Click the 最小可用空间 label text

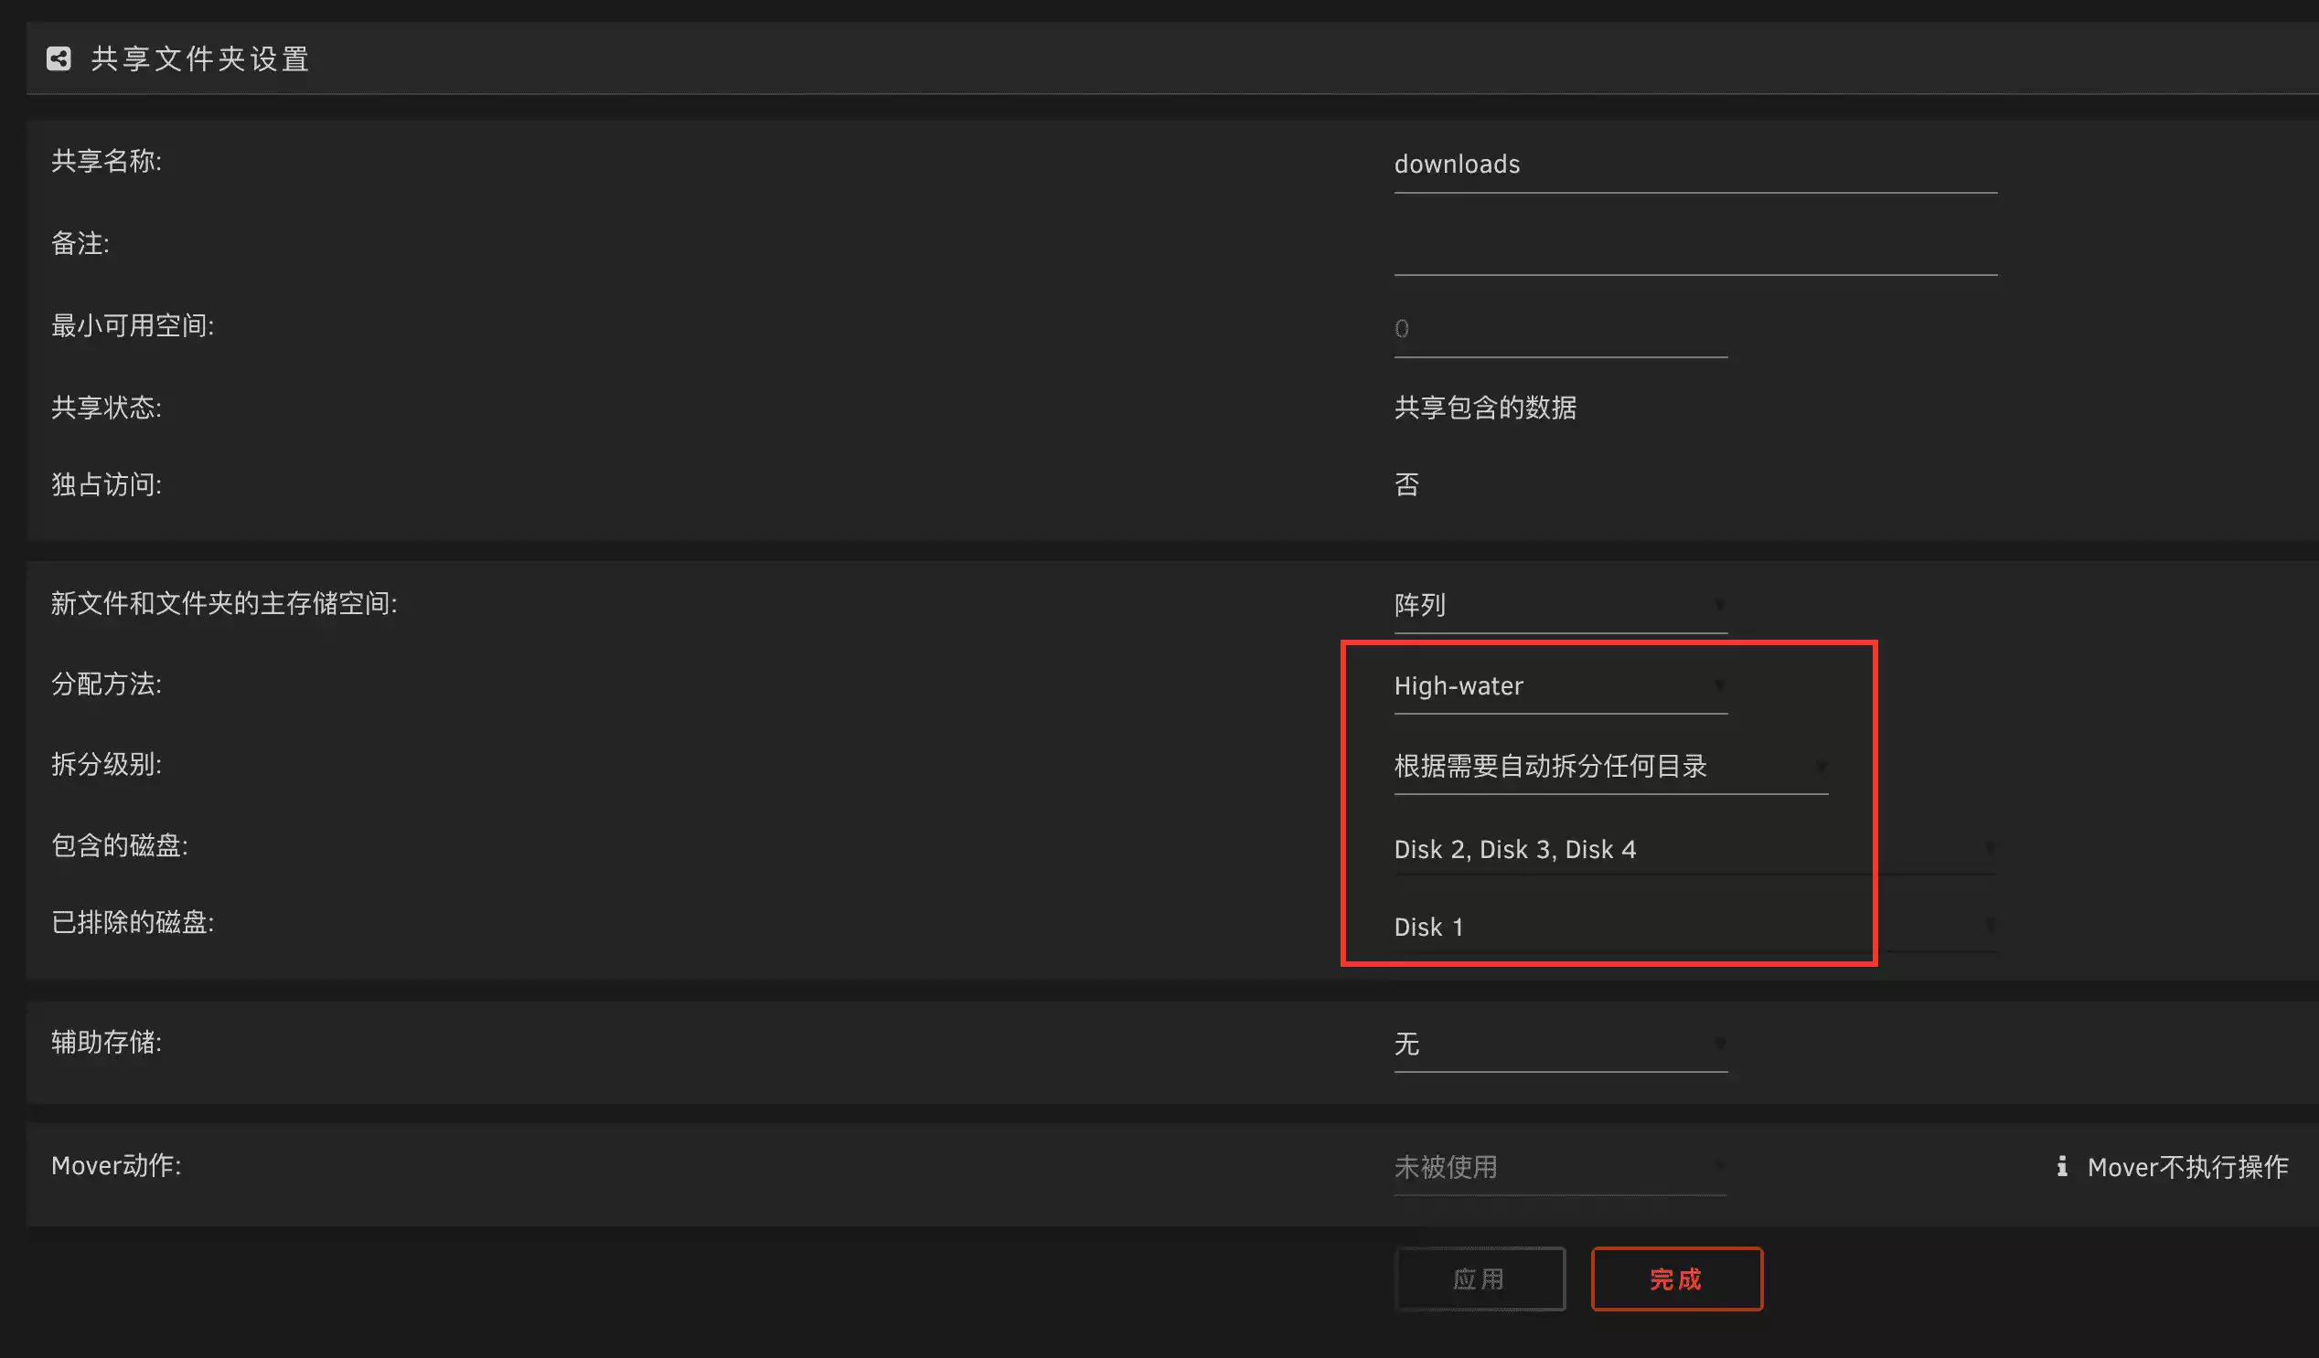point(133,325)
